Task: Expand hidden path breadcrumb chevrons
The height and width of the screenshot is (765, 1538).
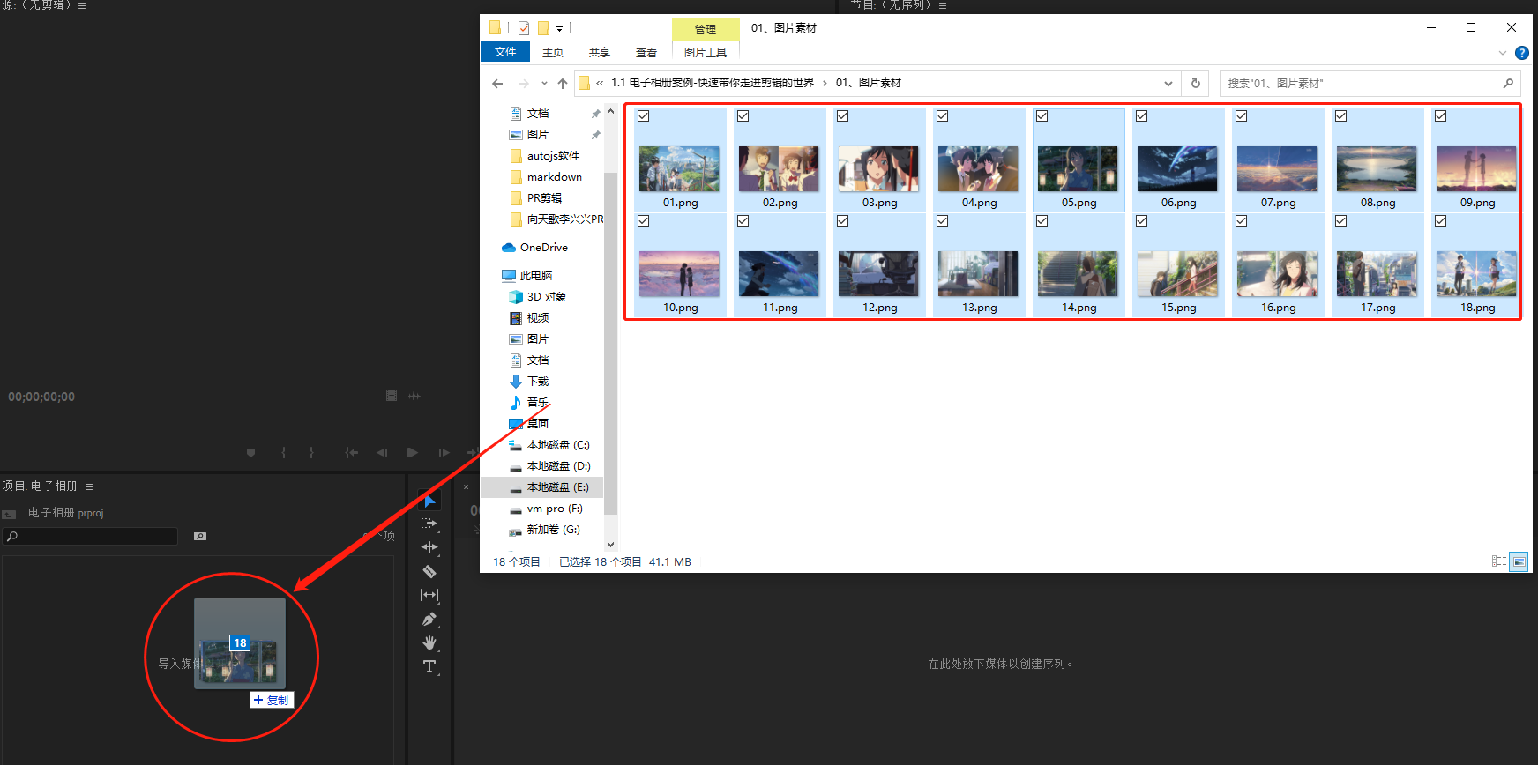Action: pyautogui.click(x=600, y=84)
